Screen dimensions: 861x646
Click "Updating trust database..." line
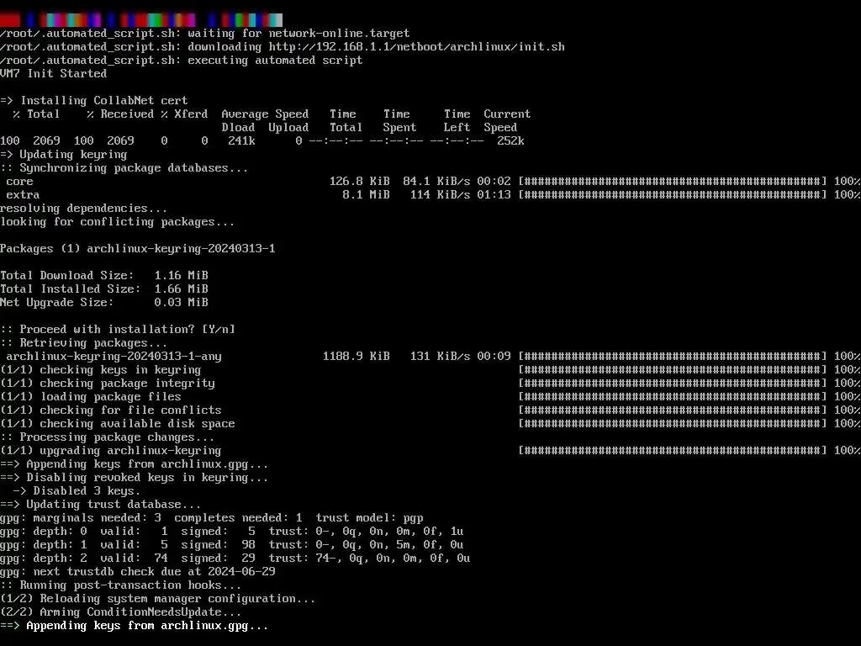101,505
